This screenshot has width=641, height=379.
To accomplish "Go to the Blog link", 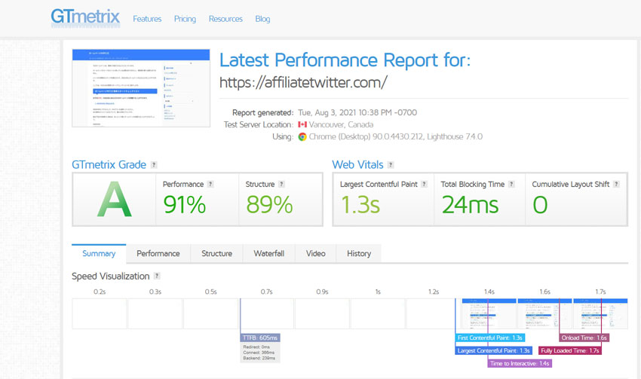I will pos(262,19).
